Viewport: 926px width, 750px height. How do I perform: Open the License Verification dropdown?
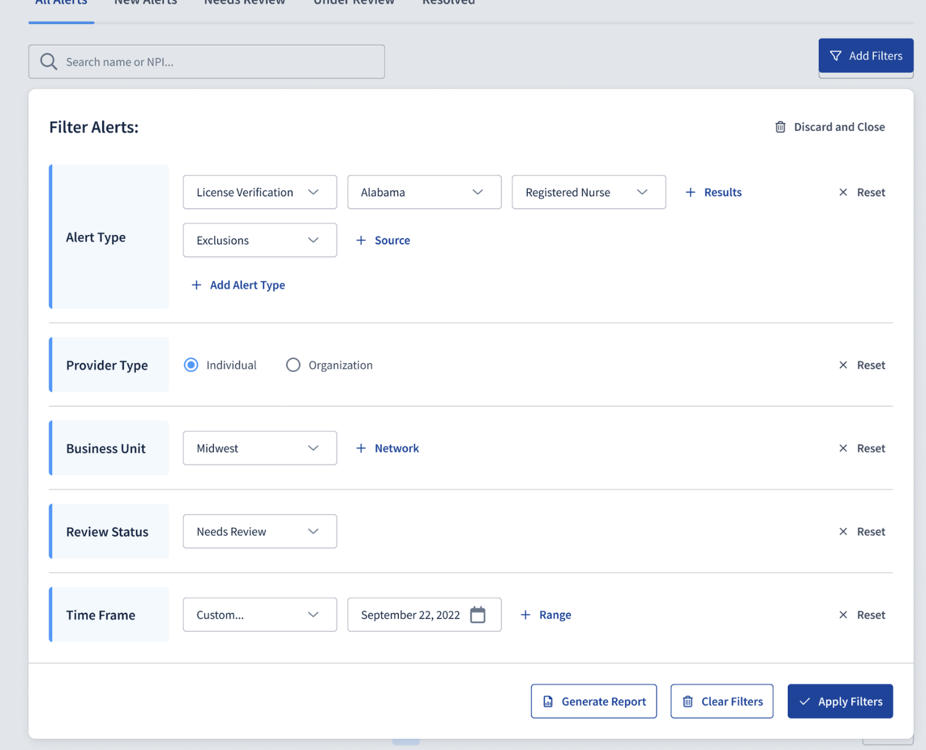click(260, 192)
